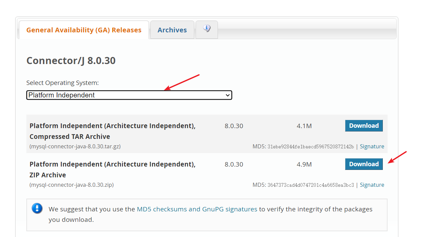Follow the MD5 checksums and GnuPG signatures link
Viewport: 421px width, 237px height.
197,209
